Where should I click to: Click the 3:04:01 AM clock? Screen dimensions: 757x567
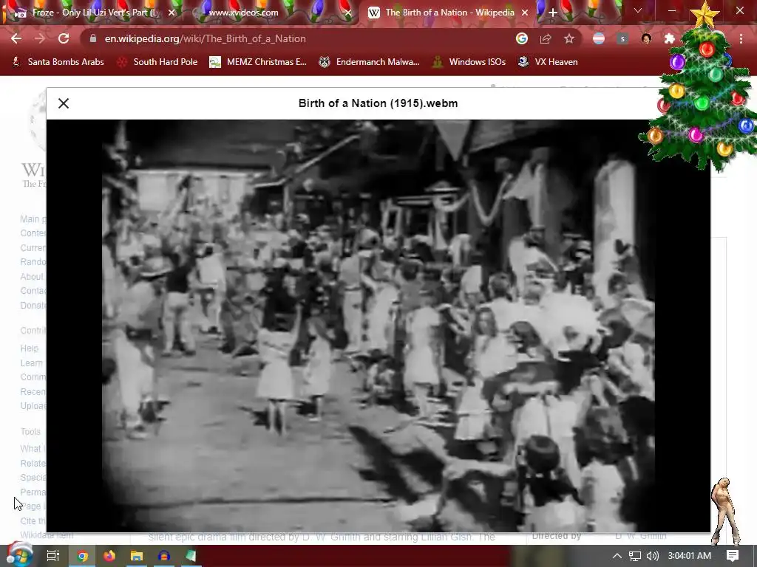pos(690,556)
